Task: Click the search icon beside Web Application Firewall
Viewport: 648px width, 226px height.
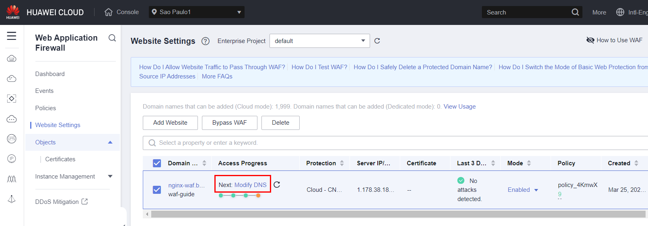Action: (112, 38)
